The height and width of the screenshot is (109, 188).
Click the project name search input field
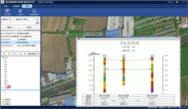click(x=18, y=23)
